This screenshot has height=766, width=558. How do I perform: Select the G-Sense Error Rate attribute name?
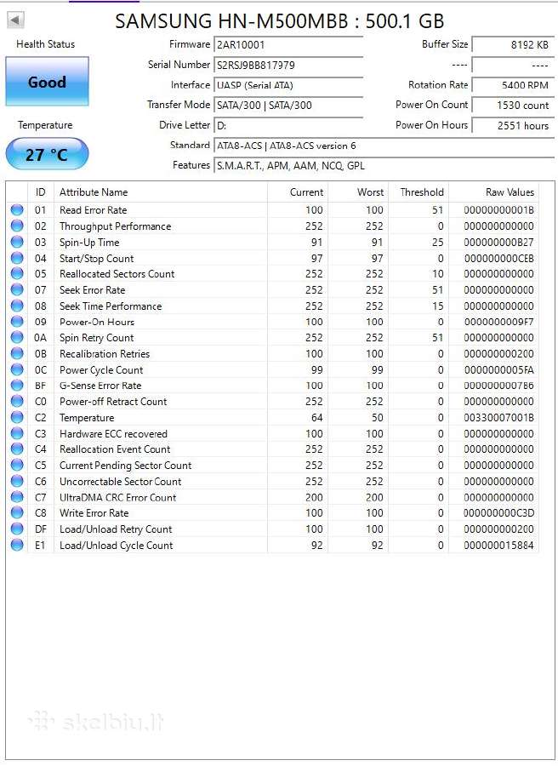(100, 386)
